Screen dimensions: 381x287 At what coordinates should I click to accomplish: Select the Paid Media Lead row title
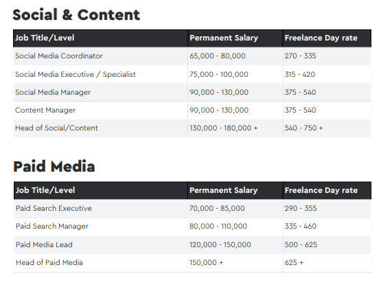pyautogui.click(x=44, y=244)
